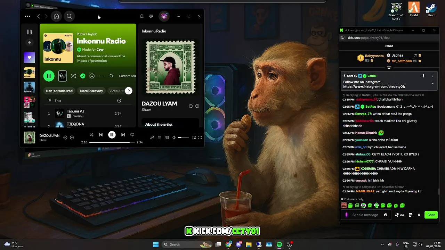Screen dimensions: 445x250
Task: Enter Spotify full screen mode
Action: [200, 137]
